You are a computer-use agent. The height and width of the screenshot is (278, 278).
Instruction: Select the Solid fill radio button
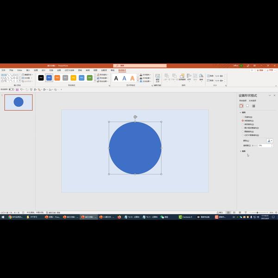pyautogui.click(x=243, y=120)
